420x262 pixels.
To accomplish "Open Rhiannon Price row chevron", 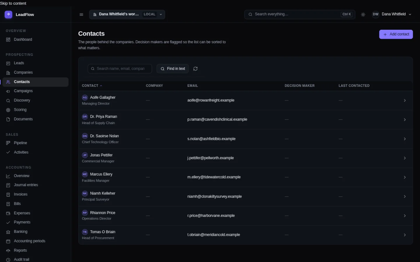I will [405, 216].
